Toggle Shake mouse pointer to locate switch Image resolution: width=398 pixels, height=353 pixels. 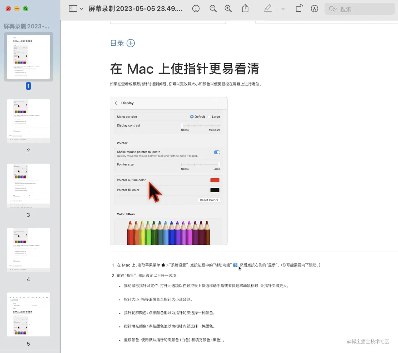[217, 152]
